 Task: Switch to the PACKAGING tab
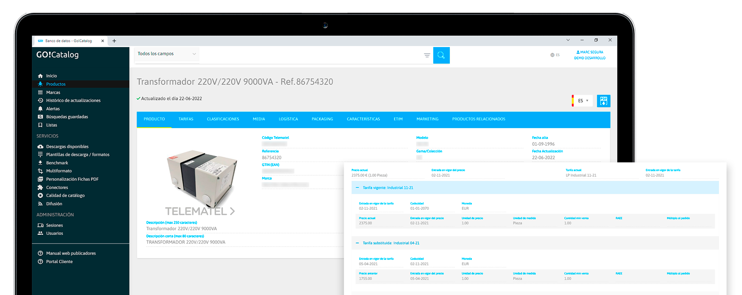(x=322, y=119)
